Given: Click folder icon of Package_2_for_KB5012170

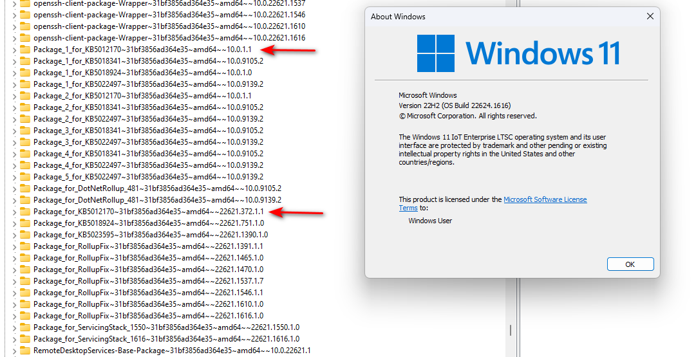Looking at the screenshot, I should pyautogui.click(x=25, y=96).
